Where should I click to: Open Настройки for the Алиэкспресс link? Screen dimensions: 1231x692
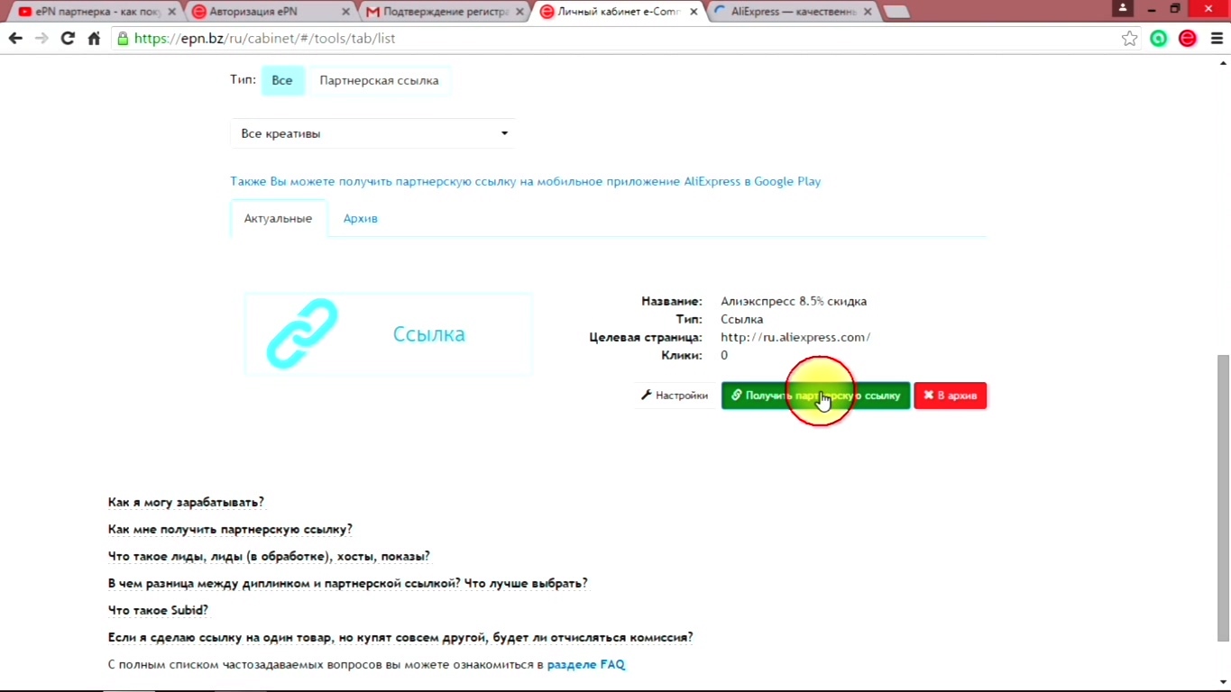pyautogui.click(x=675, y=395)
